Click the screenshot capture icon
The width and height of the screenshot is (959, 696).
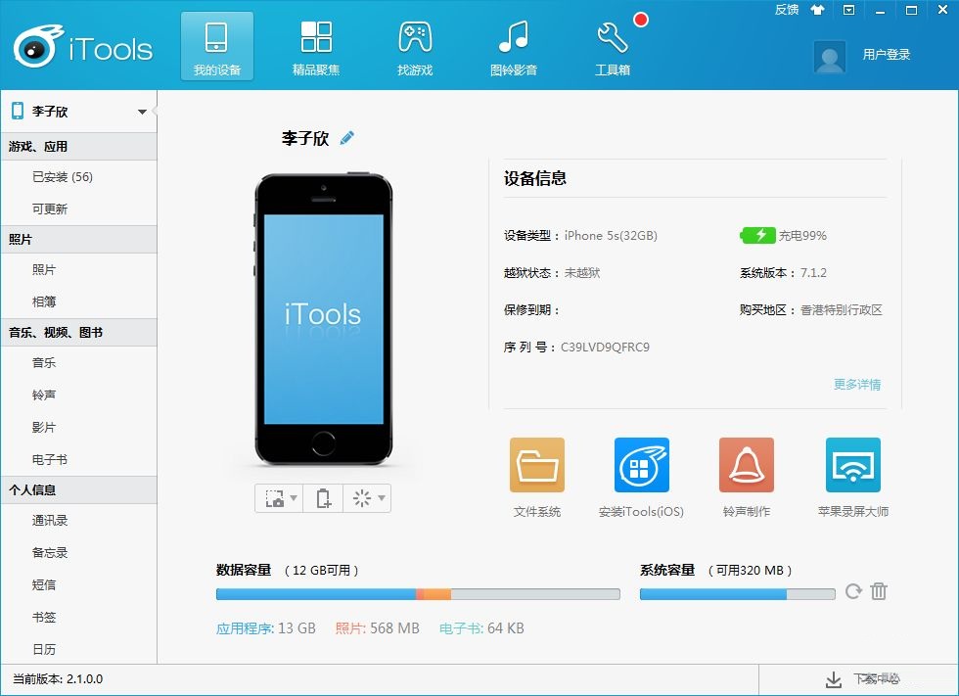pyautogui.click(x=274, y=498)
